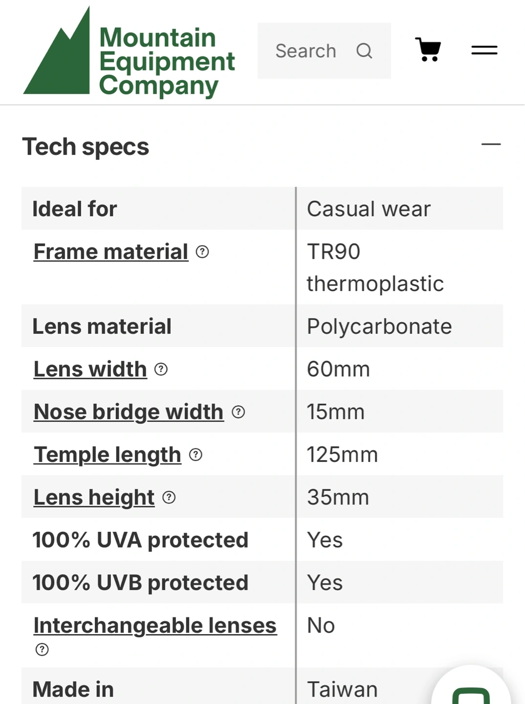Collapse the Tech specs section
The image size is (525, 704).
pyautogui.click(x=491, y=144)
